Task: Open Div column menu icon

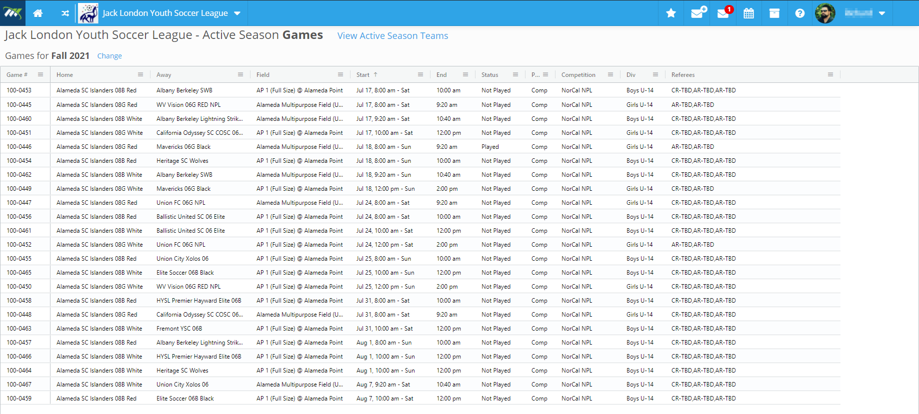Action: point(655,74)
